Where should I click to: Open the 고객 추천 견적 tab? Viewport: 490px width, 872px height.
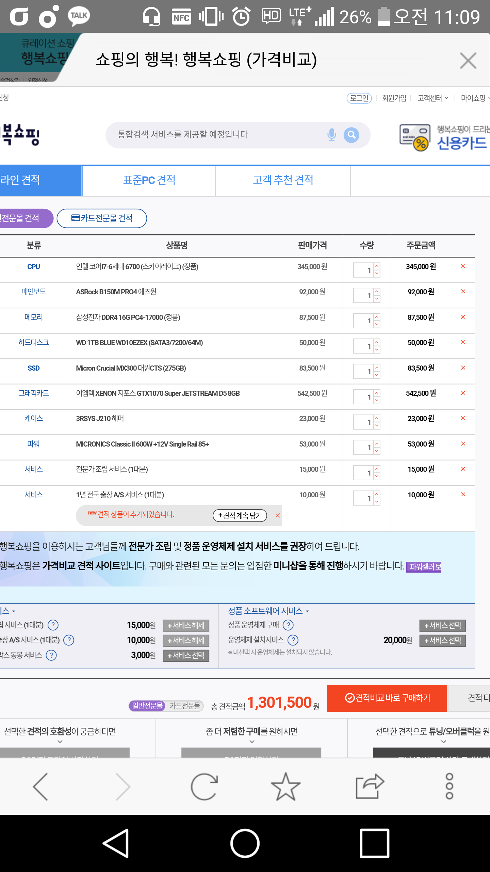283,180
